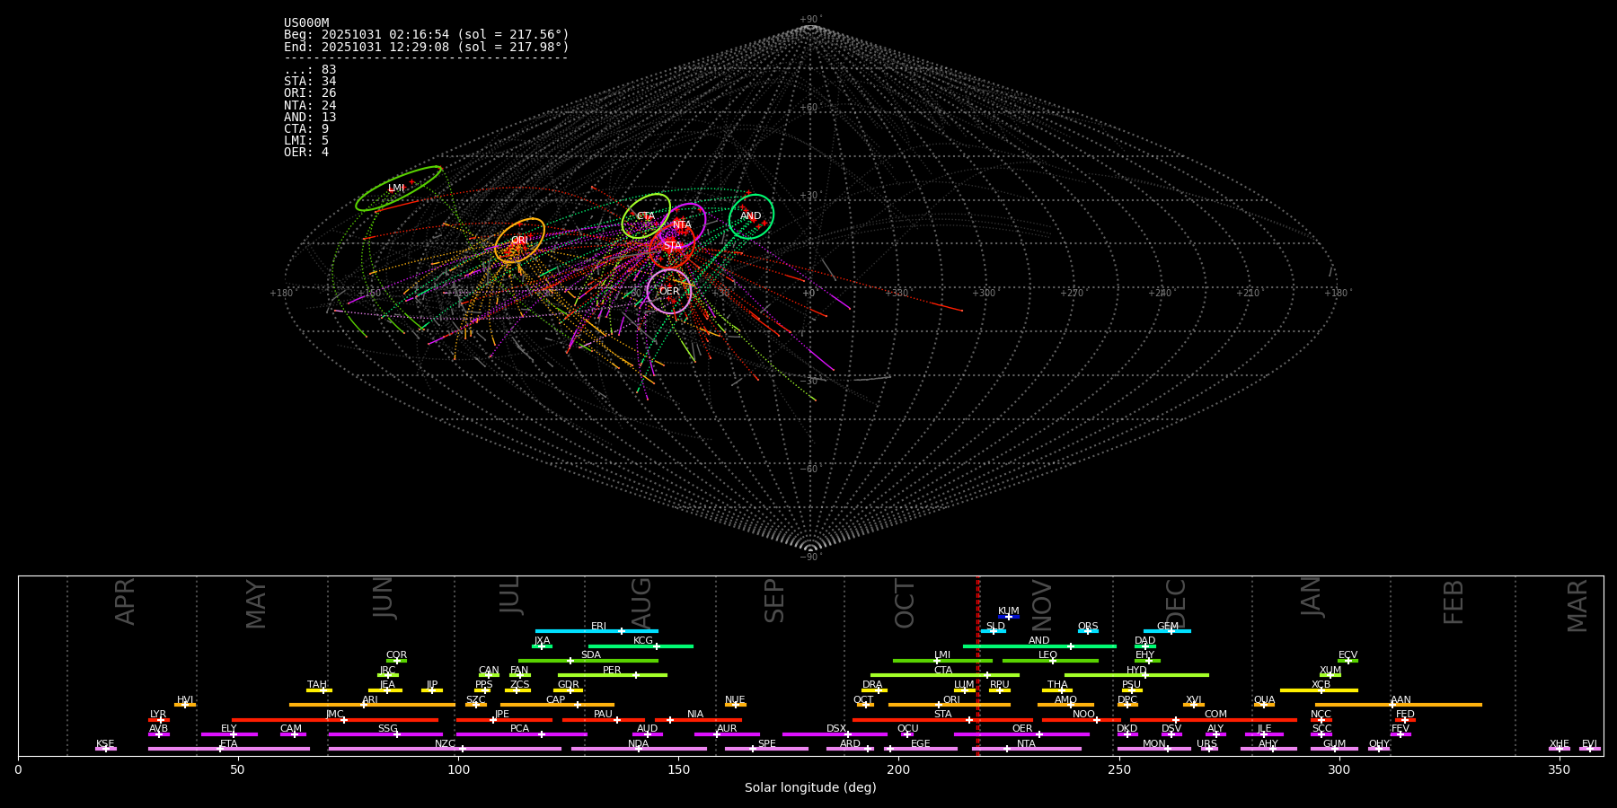Click the 'AND: 13' legend count line
Screen dimensions: 1617x808
click(310, 118)
